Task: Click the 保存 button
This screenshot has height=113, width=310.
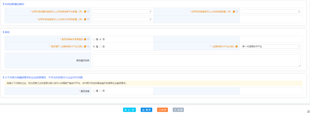Action: pos(146,110)
